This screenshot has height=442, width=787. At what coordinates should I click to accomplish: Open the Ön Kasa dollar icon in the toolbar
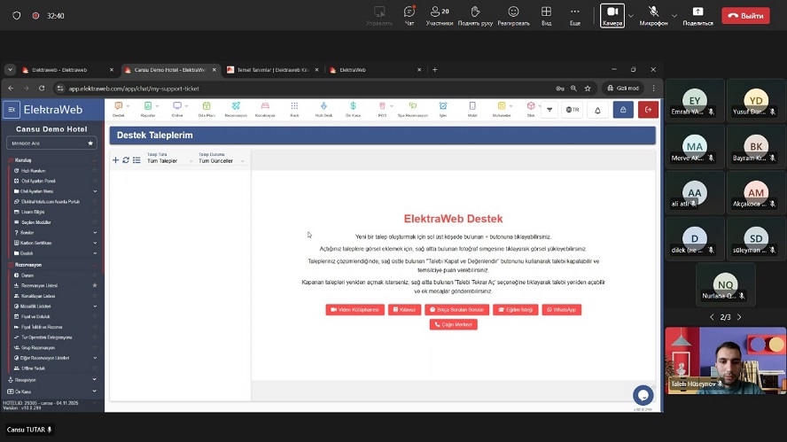click(x=353, y=109)
